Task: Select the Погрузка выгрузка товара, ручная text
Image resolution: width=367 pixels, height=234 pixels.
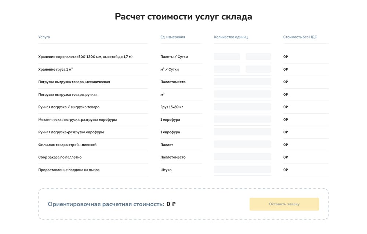Action: pos(68,94)
